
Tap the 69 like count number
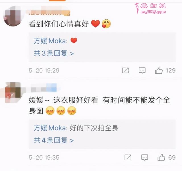click(x=172, y=158)
